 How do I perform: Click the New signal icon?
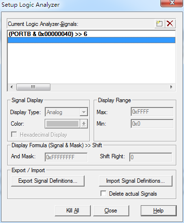(159, 23)
